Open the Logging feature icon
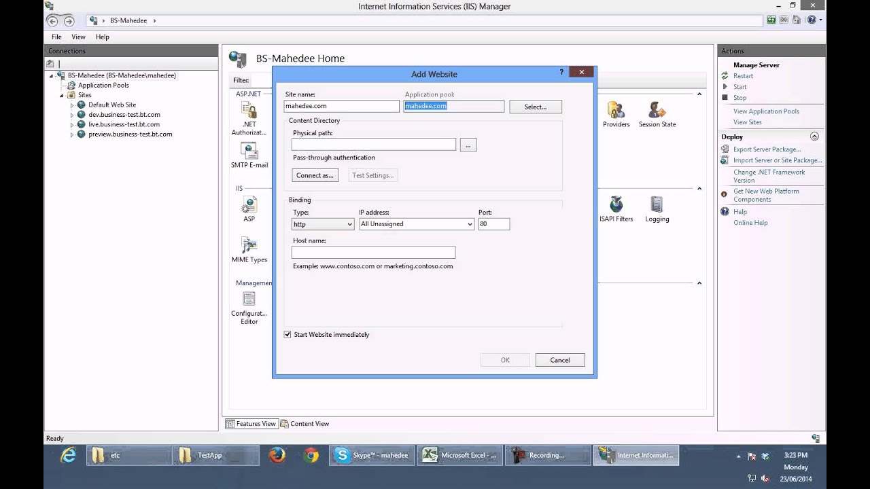 [x=657, y=209]
